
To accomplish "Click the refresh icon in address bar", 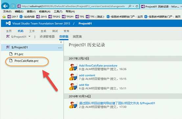I will pos(137,6).
